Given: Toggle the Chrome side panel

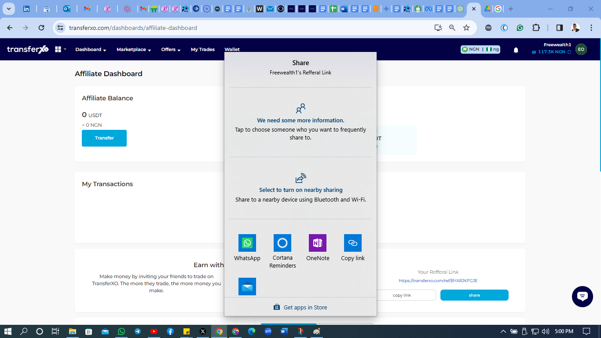Looking at the screenshot, I should pyautogui.click(x=560, y=28).
